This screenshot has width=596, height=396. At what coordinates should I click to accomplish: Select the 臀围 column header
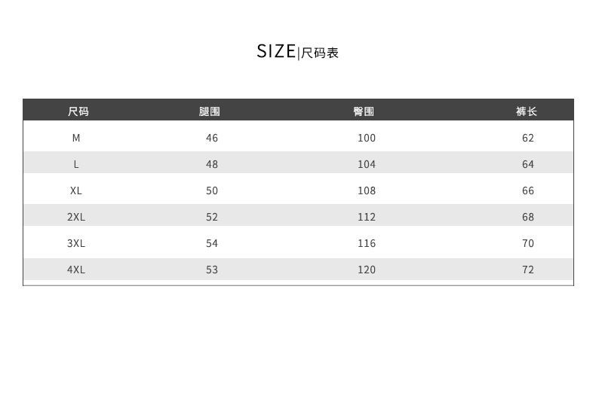(364, 111)
